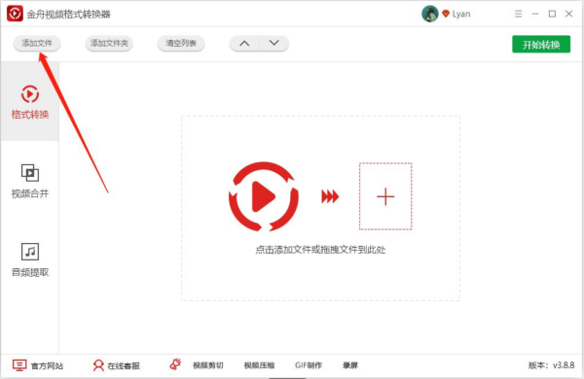Select the 格式转换 sidebar tab
Screen dimensions: 584x379
pos(30,101)
